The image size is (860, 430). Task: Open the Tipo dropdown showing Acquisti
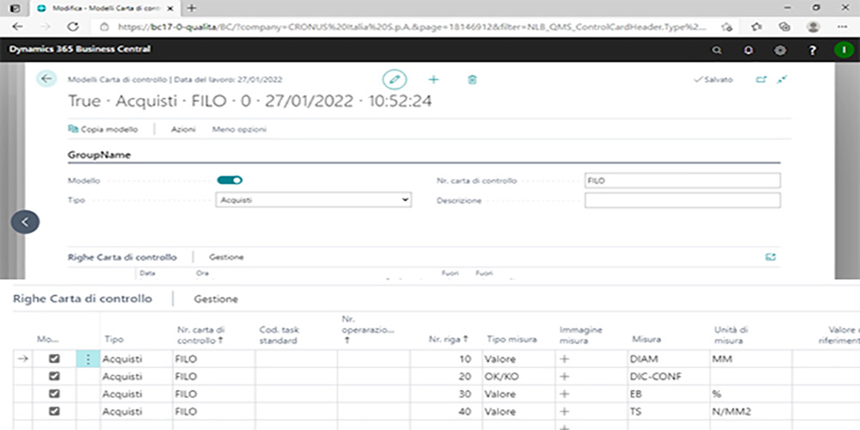tap(313, 200)
